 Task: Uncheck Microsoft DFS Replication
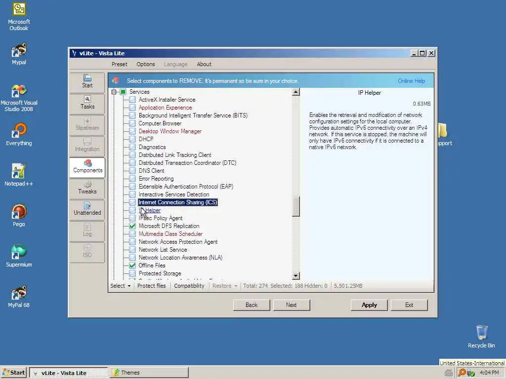(x=132, y=226)
